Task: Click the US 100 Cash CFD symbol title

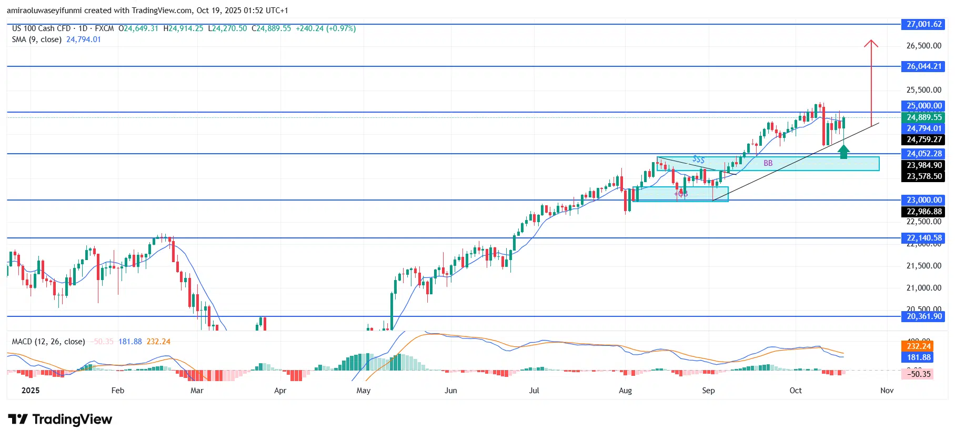Action: [41, 28]
